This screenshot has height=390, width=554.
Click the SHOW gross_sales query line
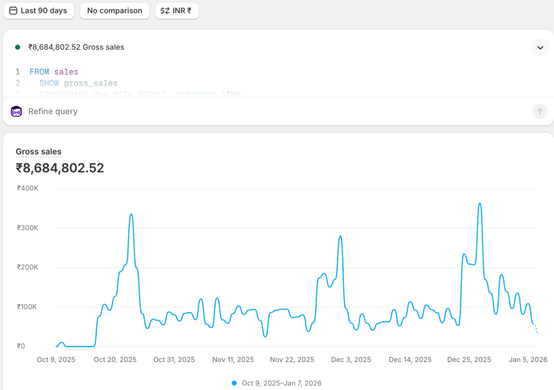point(78,83)
